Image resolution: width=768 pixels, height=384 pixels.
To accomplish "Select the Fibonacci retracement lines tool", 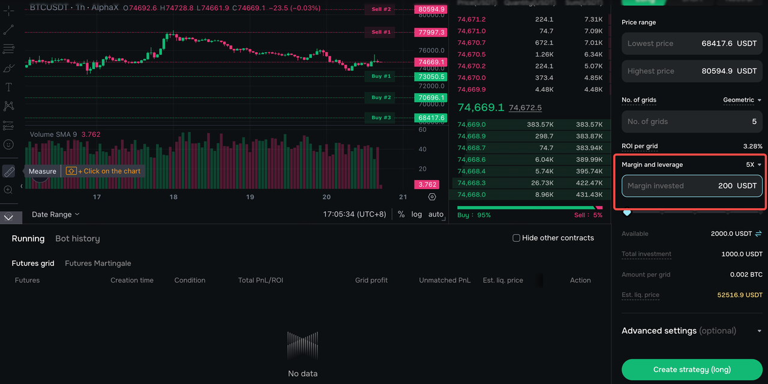I will point(8,49).
